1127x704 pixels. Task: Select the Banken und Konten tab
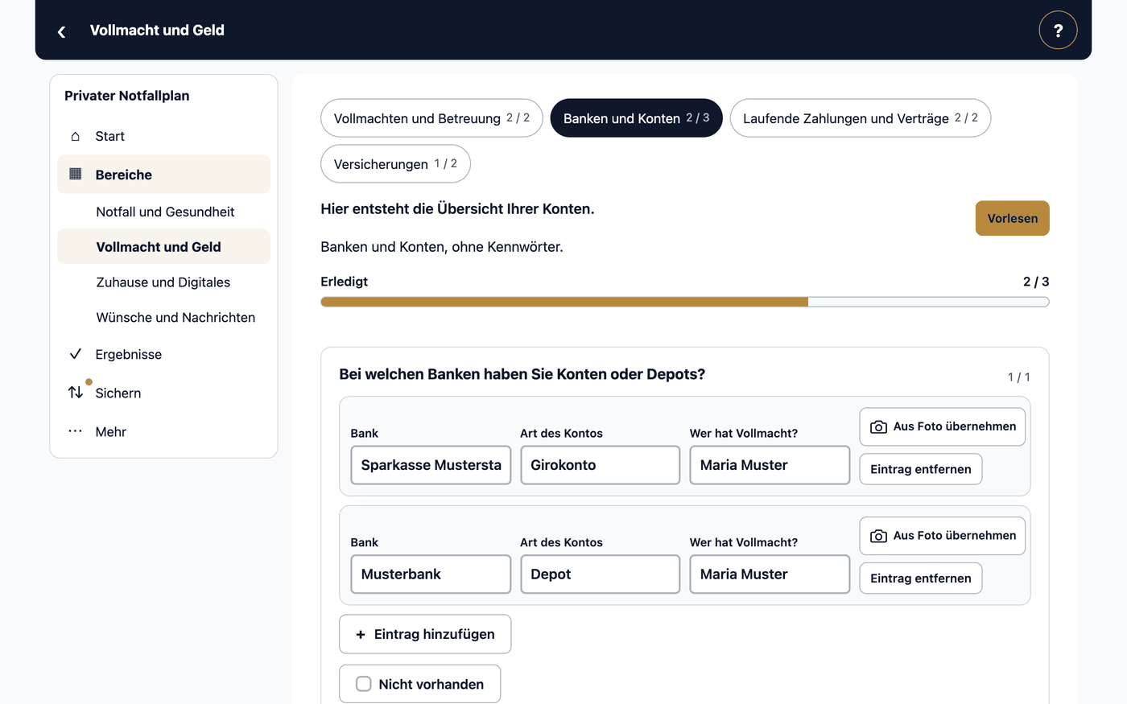click(x=636, y=118)
